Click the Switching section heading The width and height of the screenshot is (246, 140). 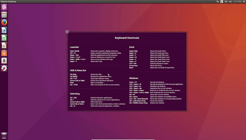pyautogui.click(x=75, y=94)
